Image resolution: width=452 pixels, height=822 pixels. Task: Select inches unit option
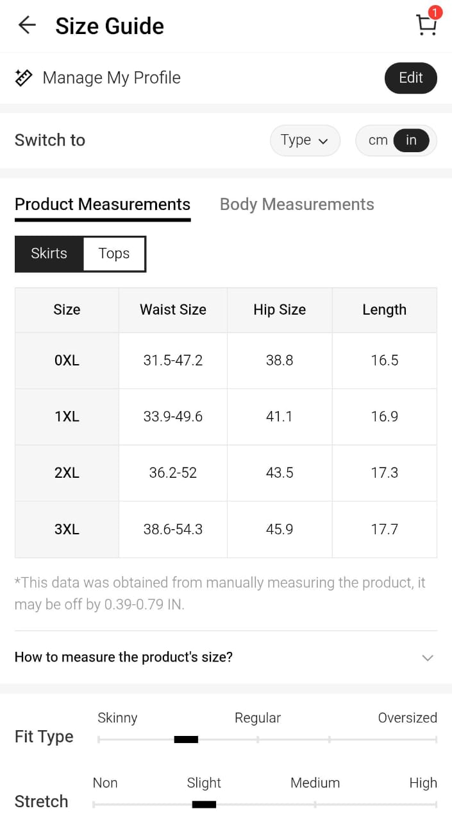pos(411,140)
